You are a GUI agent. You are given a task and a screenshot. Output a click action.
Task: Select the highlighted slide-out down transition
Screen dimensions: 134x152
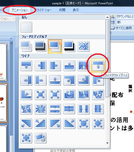[x=98, y=66]
